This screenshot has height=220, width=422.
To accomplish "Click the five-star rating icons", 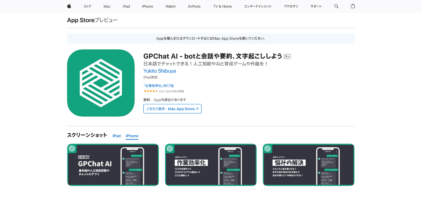I will pyautogui.click(x=150, y=91).
